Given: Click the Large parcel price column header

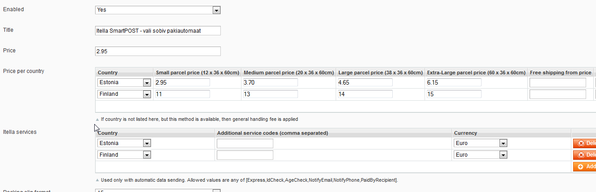Looking at the screenshot, I should (x=380, y=73).
